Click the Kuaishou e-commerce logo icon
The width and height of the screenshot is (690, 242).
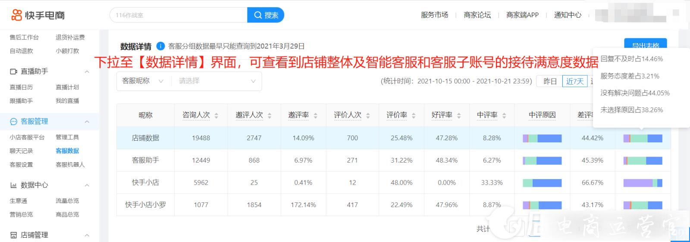click(x=16, y=15)
